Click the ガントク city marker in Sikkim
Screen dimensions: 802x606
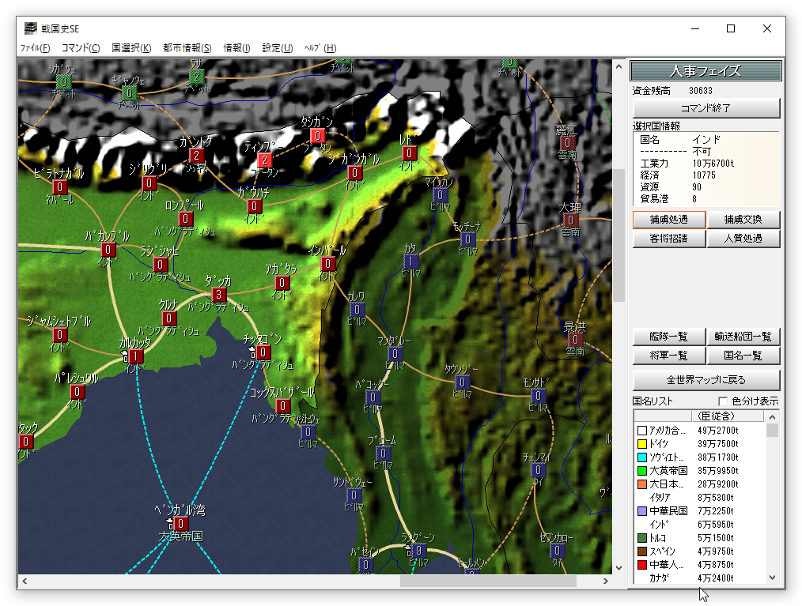tap(198, 156)
